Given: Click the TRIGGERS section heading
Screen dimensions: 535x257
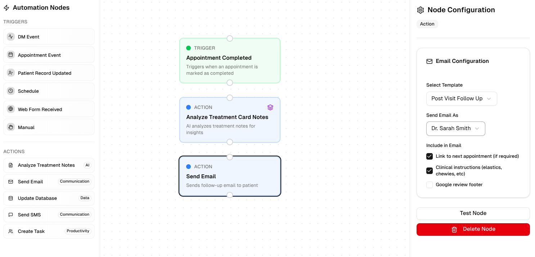Looking at the screenshot, I should [16, 22].
